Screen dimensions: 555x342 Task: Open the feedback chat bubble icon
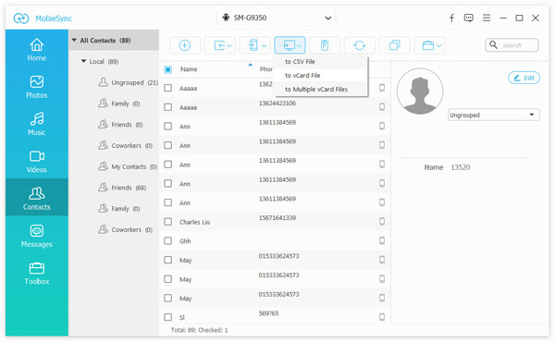point(468,18)
